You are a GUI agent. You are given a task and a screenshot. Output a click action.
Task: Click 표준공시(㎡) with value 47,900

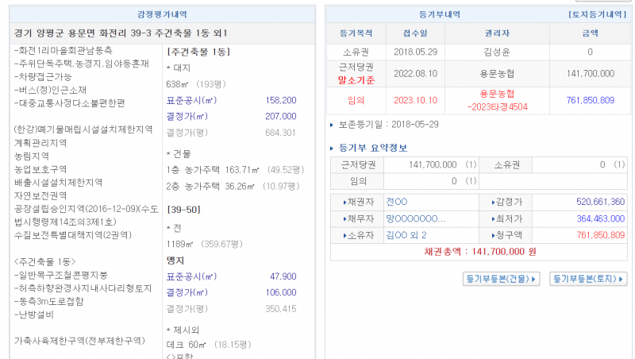tap(191, 276)
